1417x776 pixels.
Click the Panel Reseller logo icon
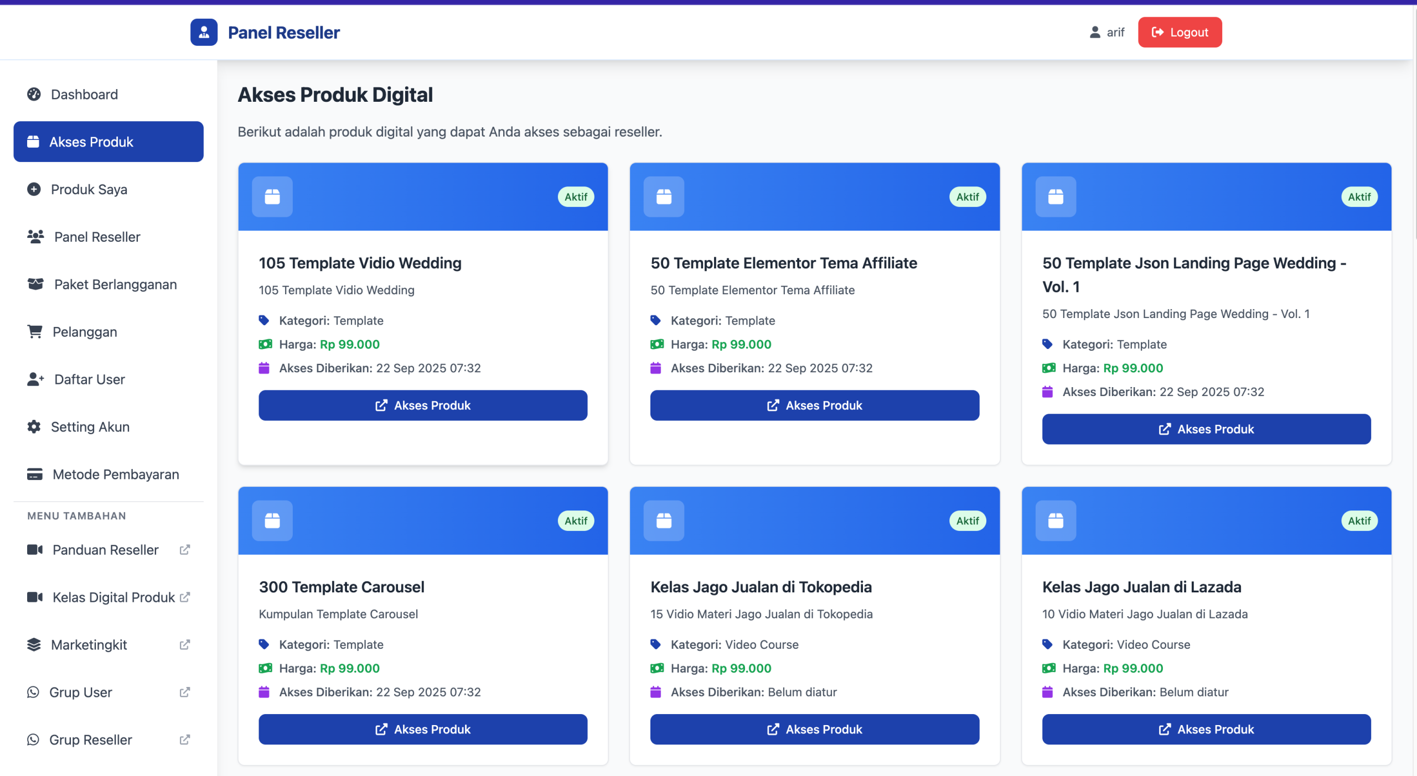pyautogui.click(x=204, y=33)
